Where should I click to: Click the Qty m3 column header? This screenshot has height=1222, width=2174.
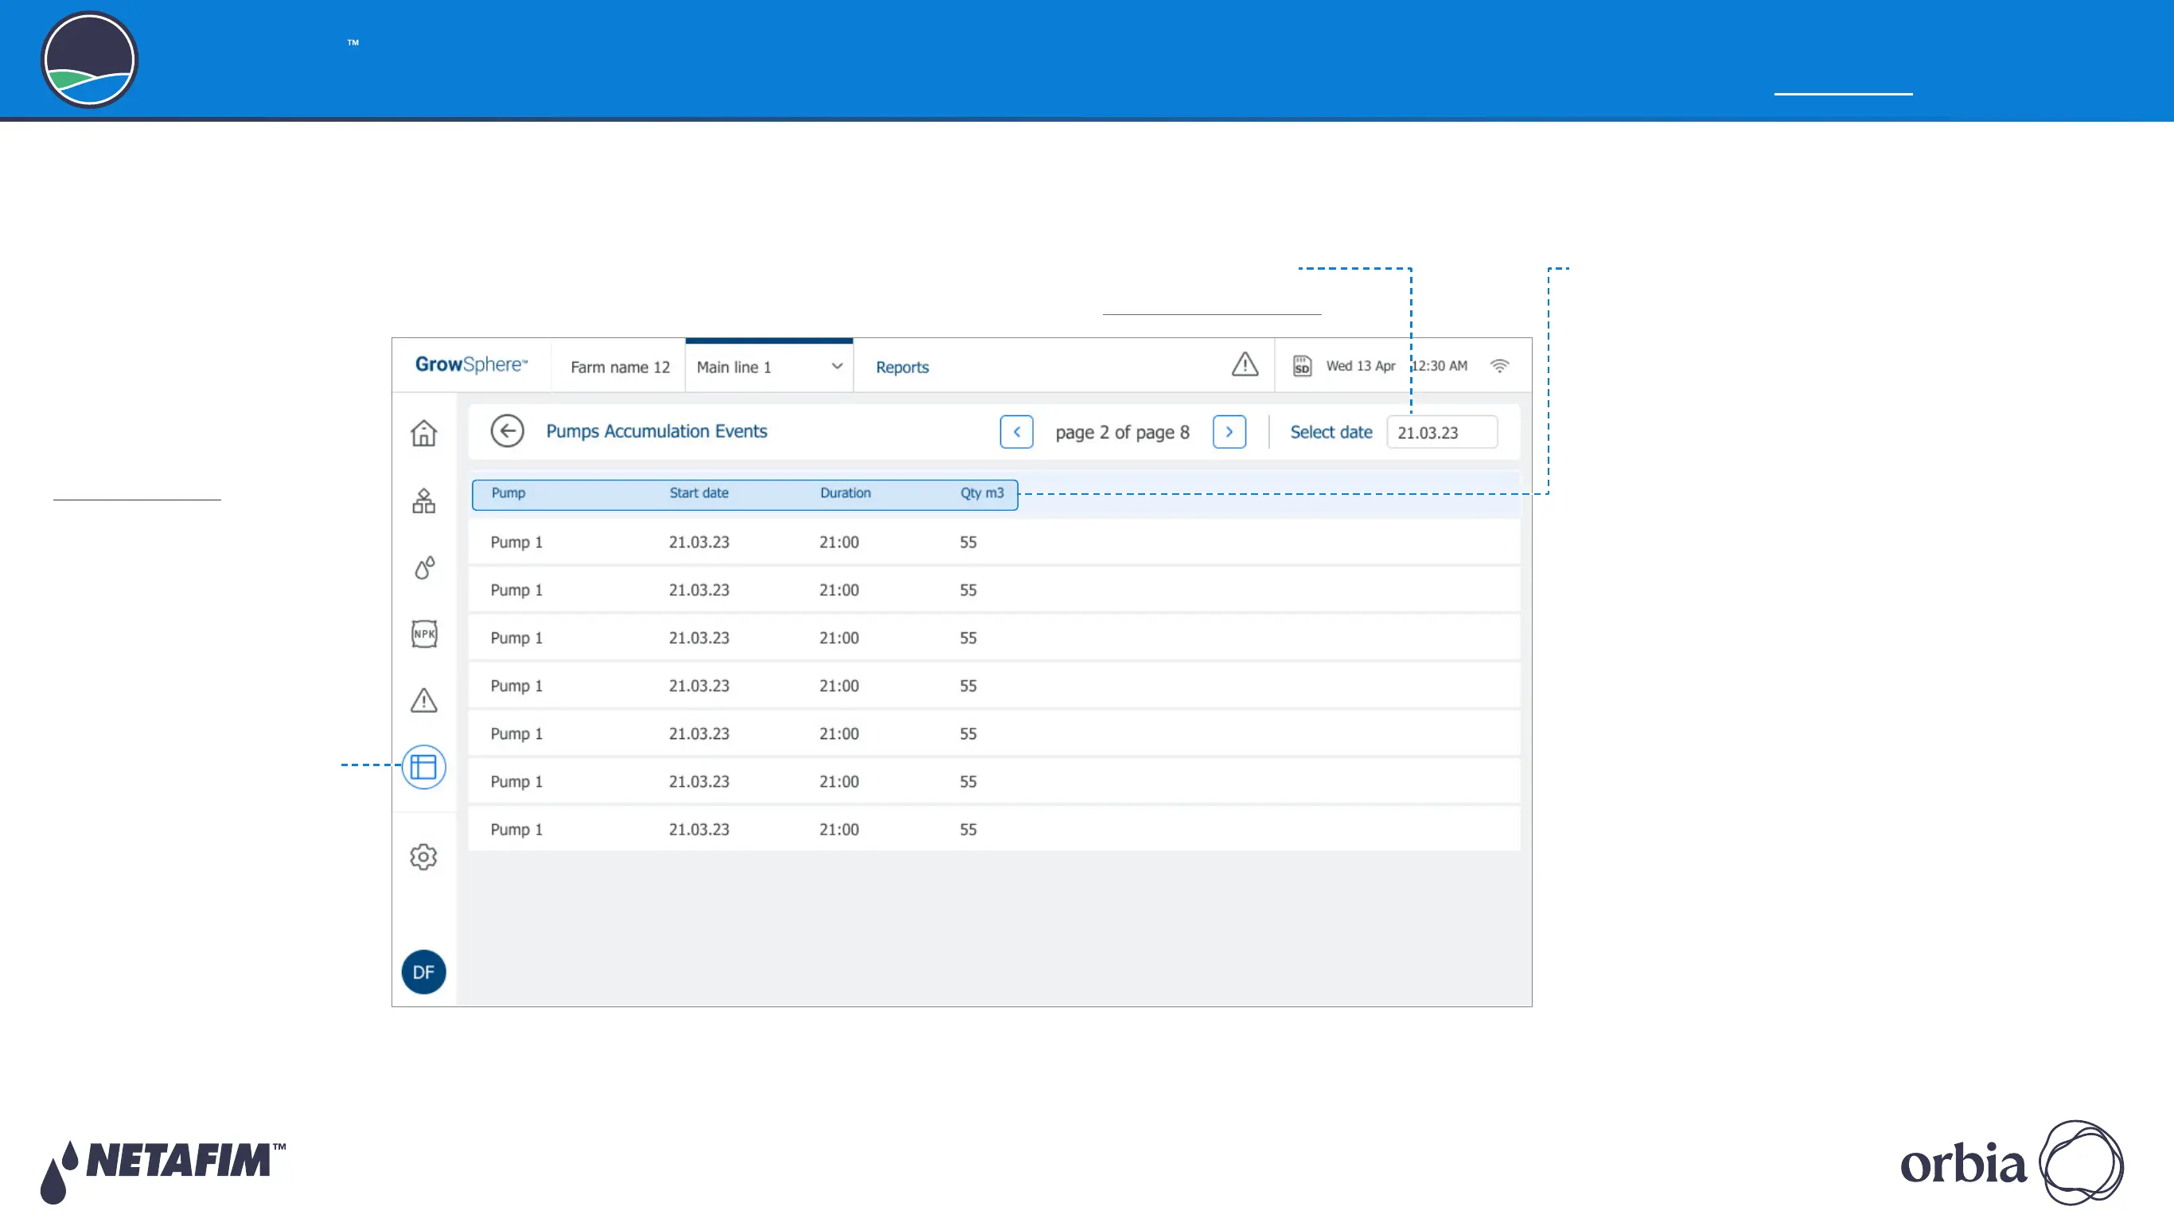982,492
